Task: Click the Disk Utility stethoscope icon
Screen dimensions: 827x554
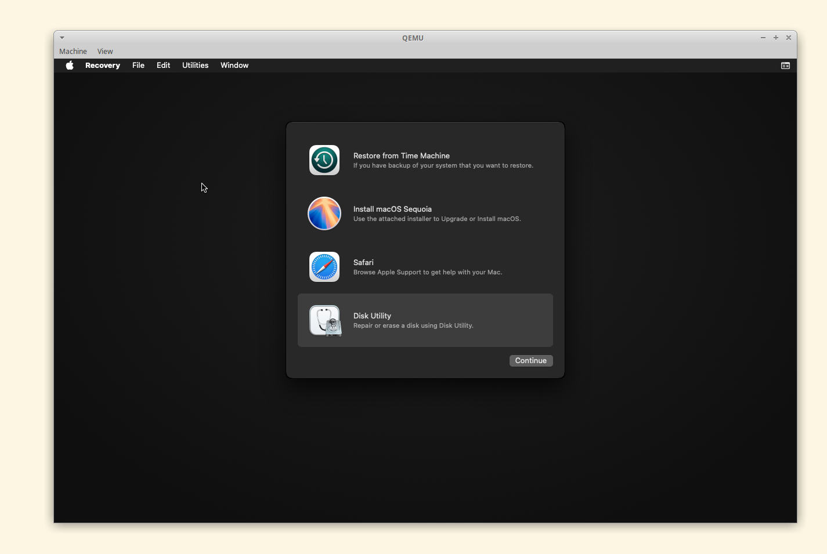Action: coord(324,320)
